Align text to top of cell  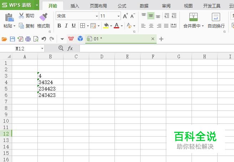click(x=144, y=15)
